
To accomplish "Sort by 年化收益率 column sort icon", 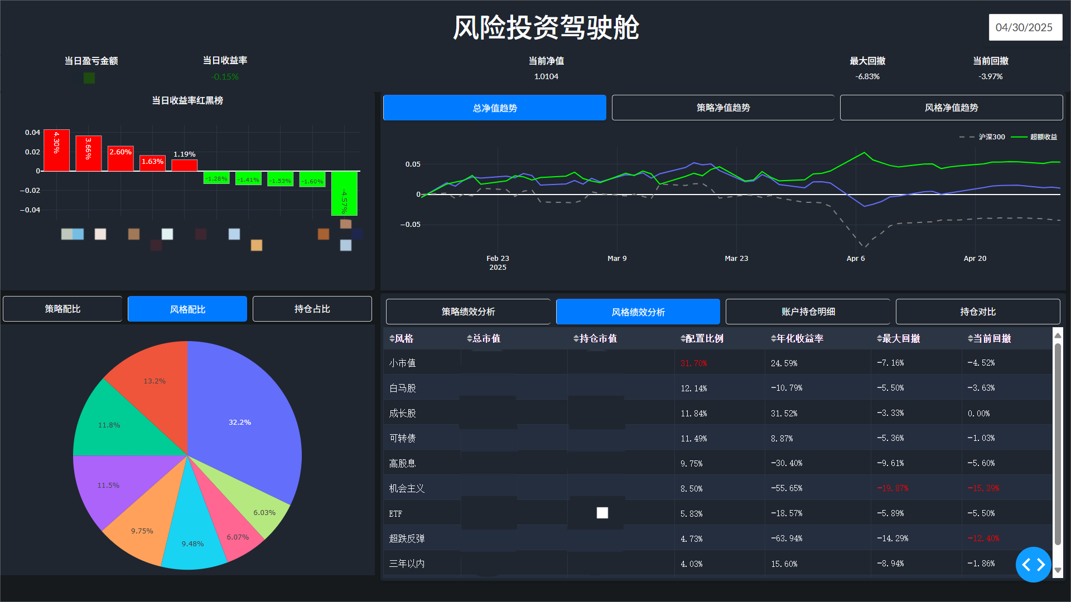I will coord(773,339).
